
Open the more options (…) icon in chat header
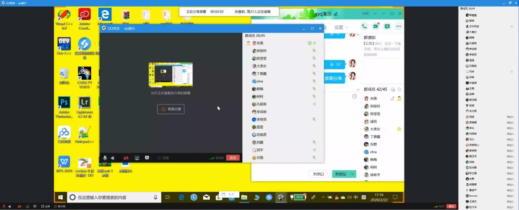tap(398, 26)
